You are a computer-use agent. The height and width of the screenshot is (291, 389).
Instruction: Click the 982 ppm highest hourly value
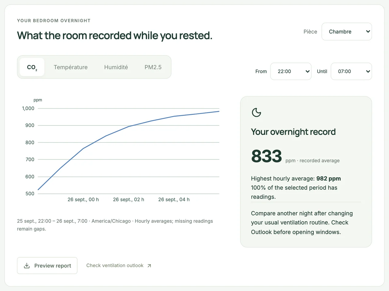pyautogui.click(x=329, y=179)
